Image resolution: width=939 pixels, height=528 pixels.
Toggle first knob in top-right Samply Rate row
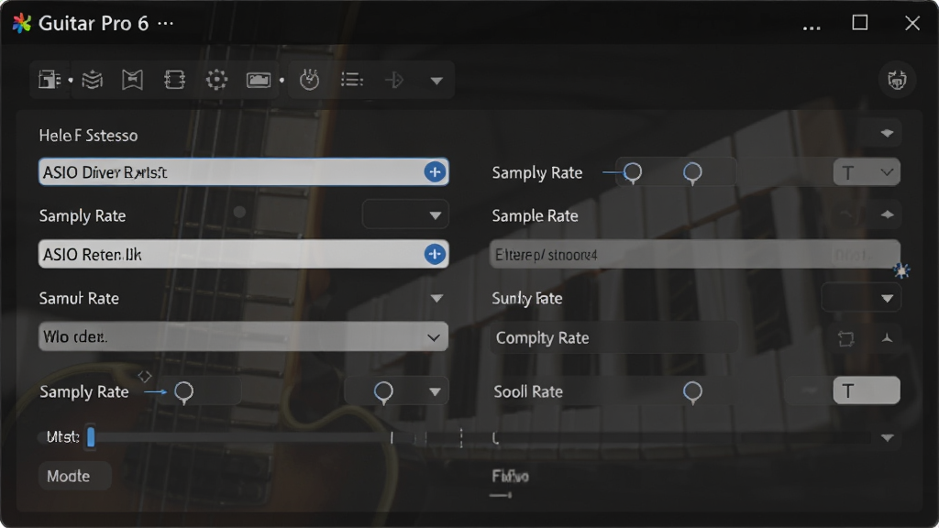pos(633,173)
